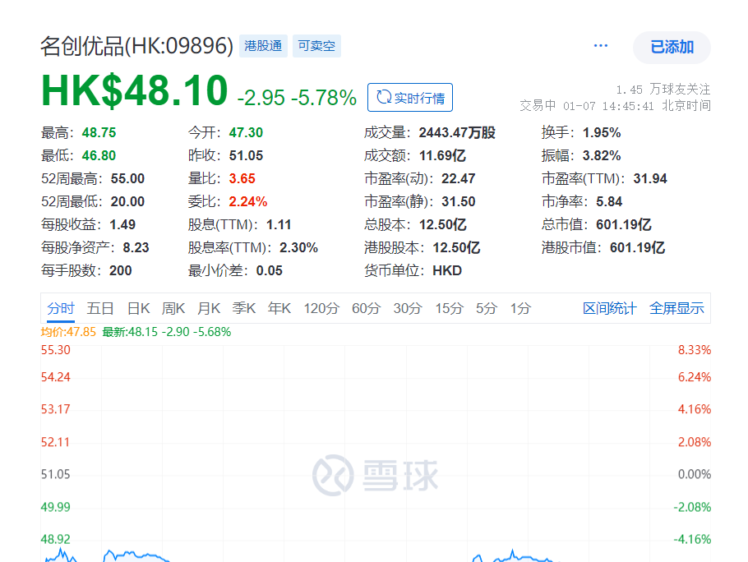Open the 周K weekly candlestick view

click(173, 308)
